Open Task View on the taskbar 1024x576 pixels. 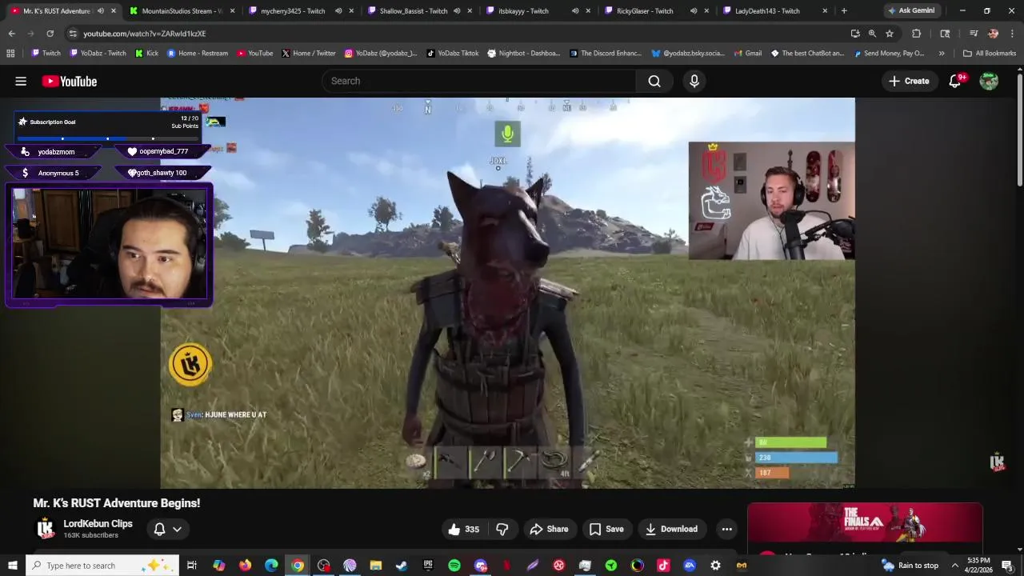click(x=192, y=566)
